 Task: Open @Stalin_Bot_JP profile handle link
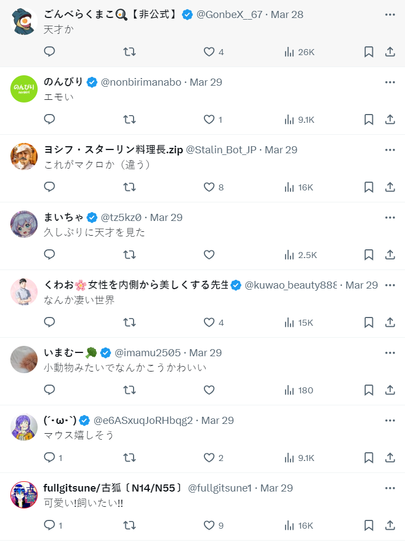[x=221, y=149]
